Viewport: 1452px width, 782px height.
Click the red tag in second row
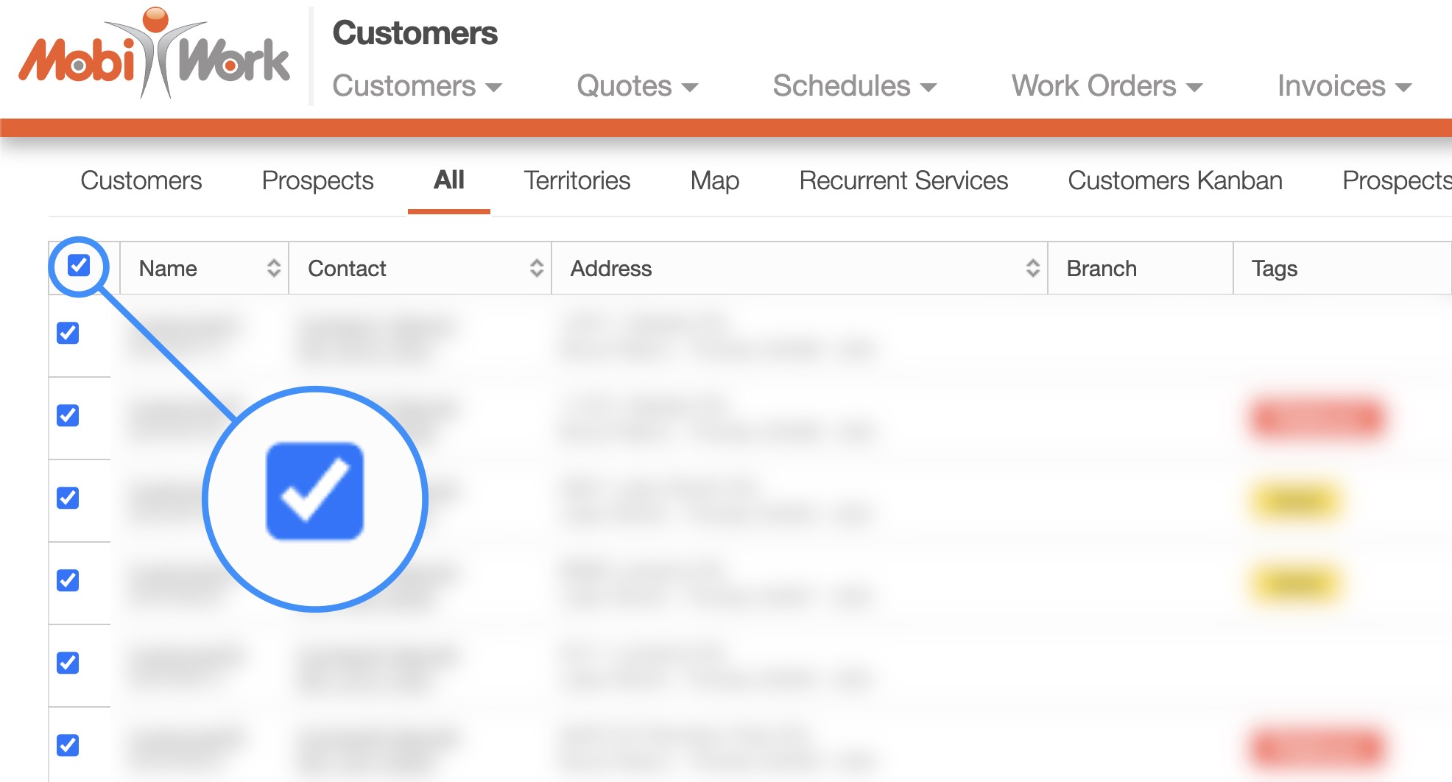[1317, 418]
